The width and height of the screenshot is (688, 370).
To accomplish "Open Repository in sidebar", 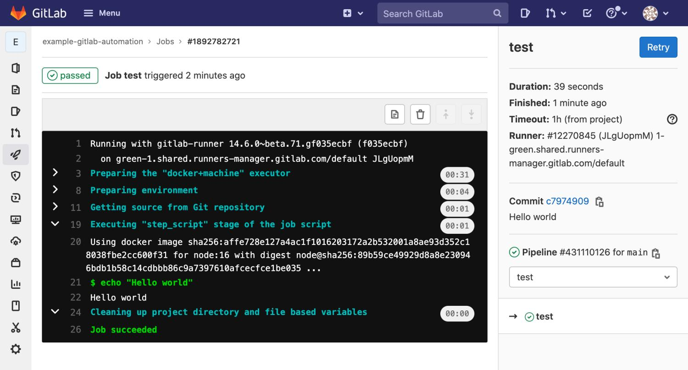I will [16, 89].
